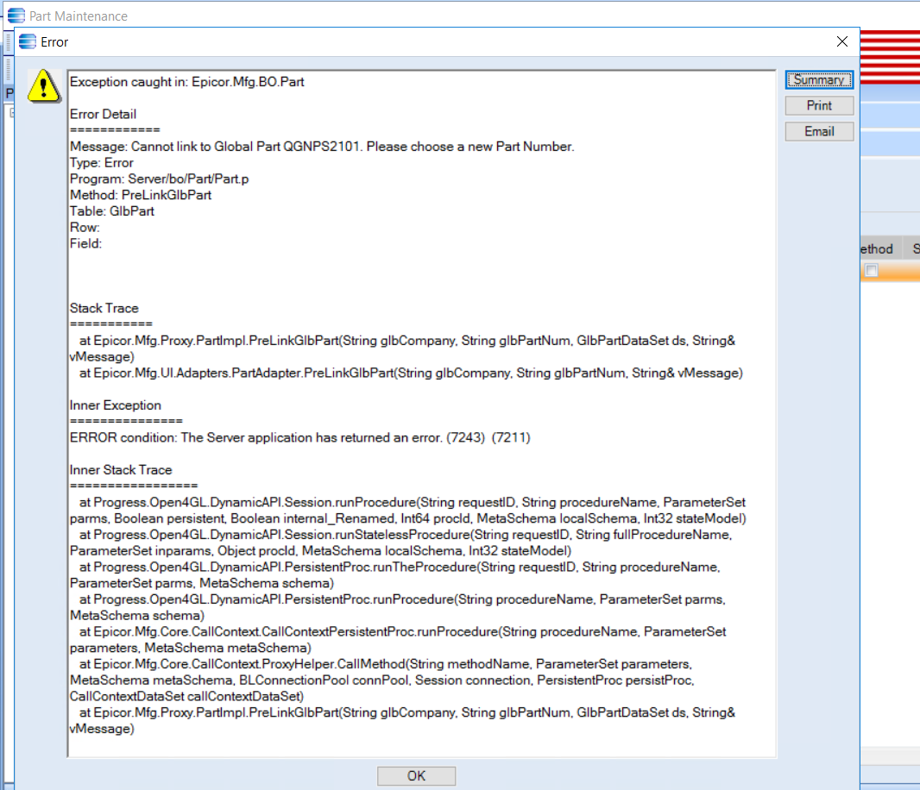Click the 'Exception caught in: Epicor.Mfg.BO.Part' line
The width and height of the screenshot is (920, 790).
point(186,82)
